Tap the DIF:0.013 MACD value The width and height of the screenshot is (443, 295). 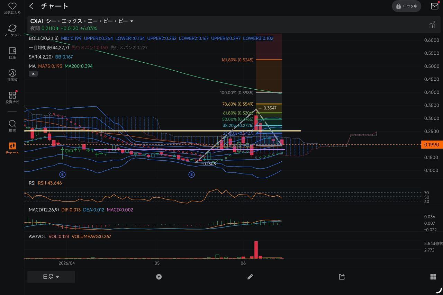tap(71, 210)
